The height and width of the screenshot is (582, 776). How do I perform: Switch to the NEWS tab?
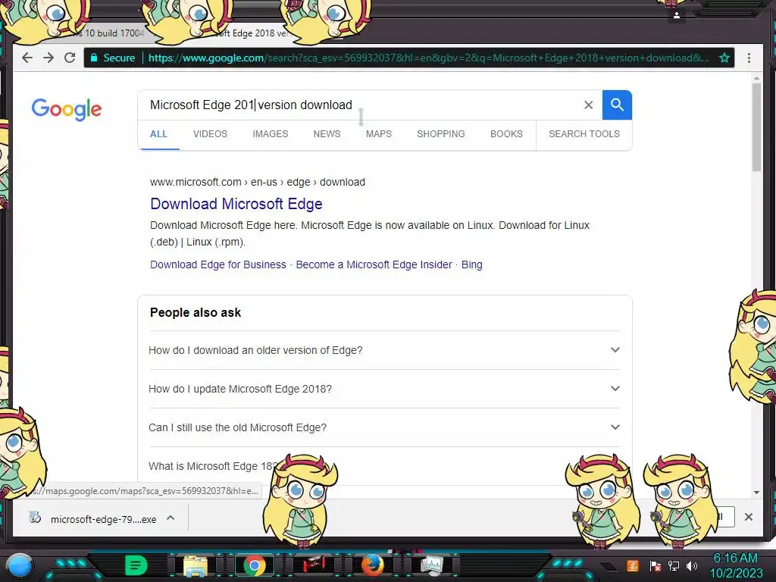pyautogui.click(x=327, y=134)
